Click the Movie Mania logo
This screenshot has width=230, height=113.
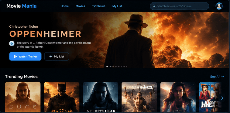coord(21,6)
